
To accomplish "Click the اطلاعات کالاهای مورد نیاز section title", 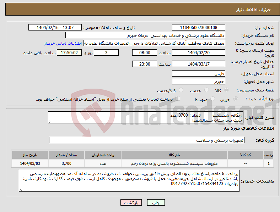I will click(x=248, y=128).
